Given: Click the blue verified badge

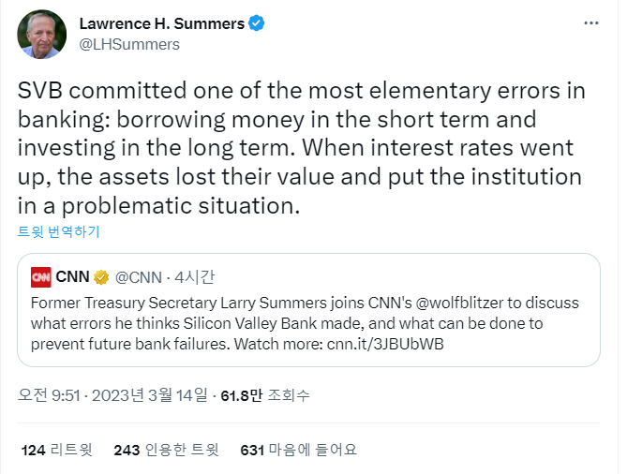Looking at the screenshot, I should click(x=256, y=23).
